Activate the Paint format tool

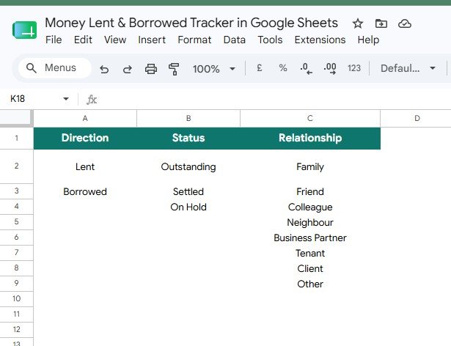pos(174,69)
